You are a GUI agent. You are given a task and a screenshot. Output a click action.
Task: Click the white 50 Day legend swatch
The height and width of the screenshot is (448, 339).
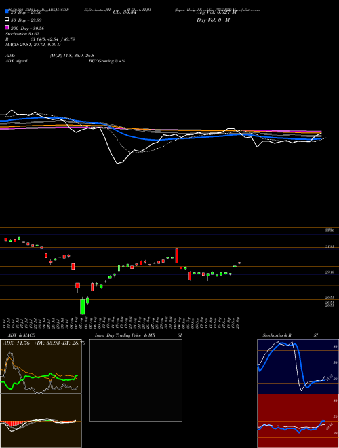[7, 20]
